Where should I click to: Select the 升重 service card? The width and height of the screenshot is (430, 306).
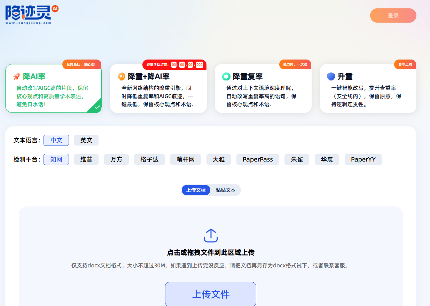coord(368,88)
